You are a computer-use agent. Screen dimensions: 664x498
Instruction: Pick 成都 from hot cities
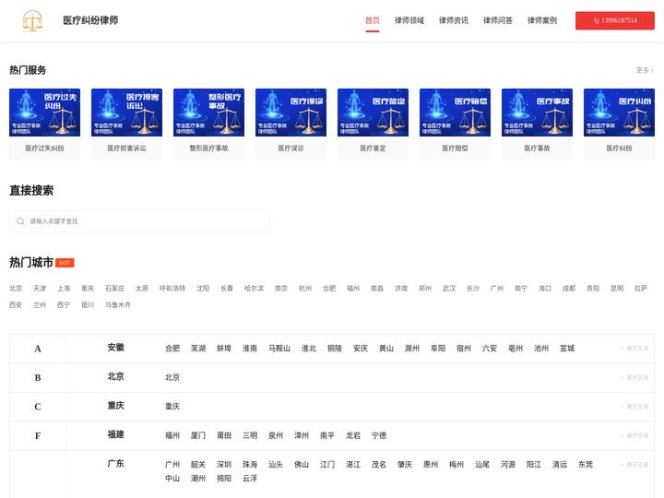coord(569,289)
